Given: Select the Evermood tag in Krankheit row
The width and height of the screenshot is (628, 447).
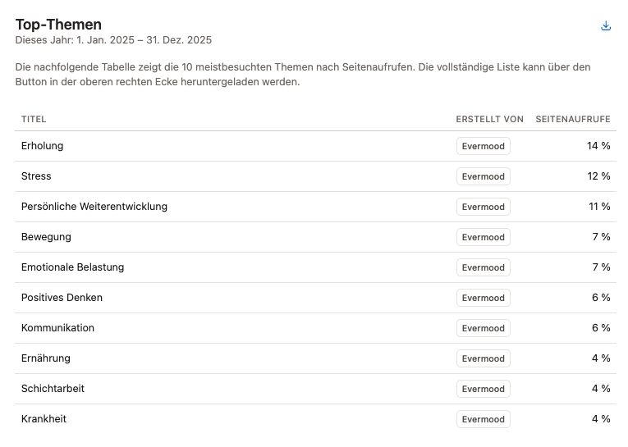Looking at the screenshot, I should tap(484, 419).
